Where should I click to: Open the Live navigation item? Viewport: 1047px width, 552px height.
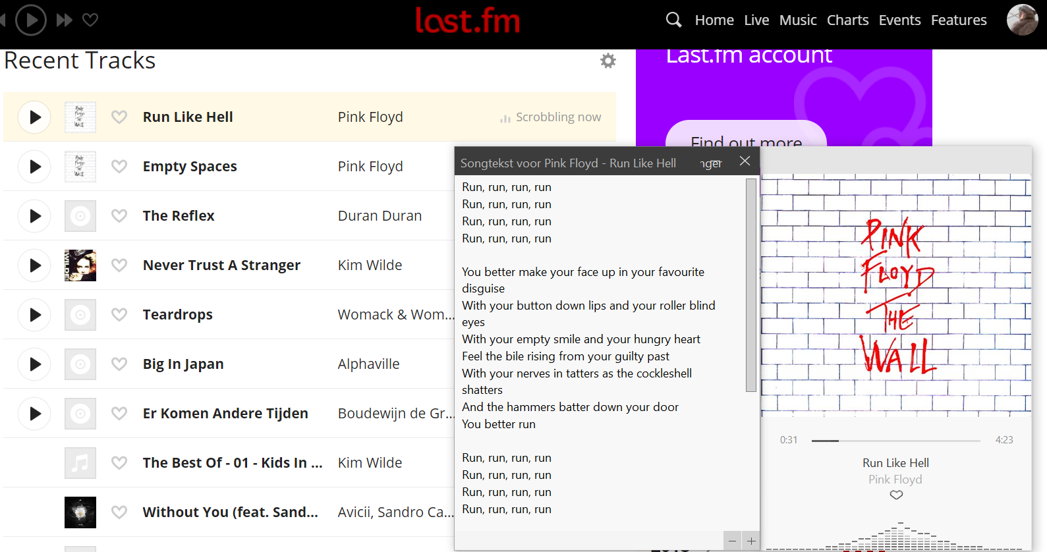(x=756, y=20)
